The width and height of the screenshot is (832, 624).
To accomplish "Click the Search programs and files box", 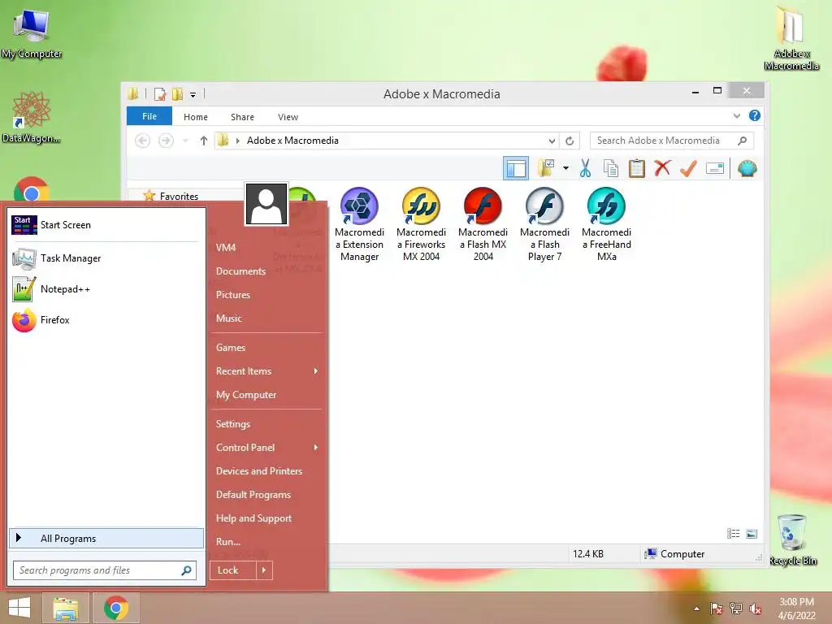I will [105, 570].
